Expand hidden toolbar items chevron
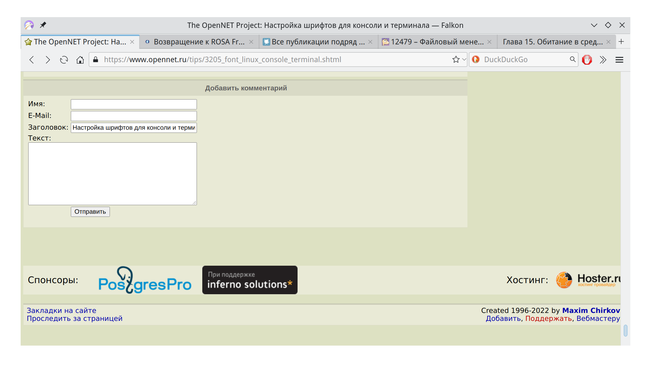651x370 pixels. click(603, 60)
